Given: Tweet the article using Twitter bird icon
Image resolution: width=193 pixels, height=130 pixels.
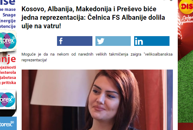Looking at the screenshot, I should [x=113, y=41].
